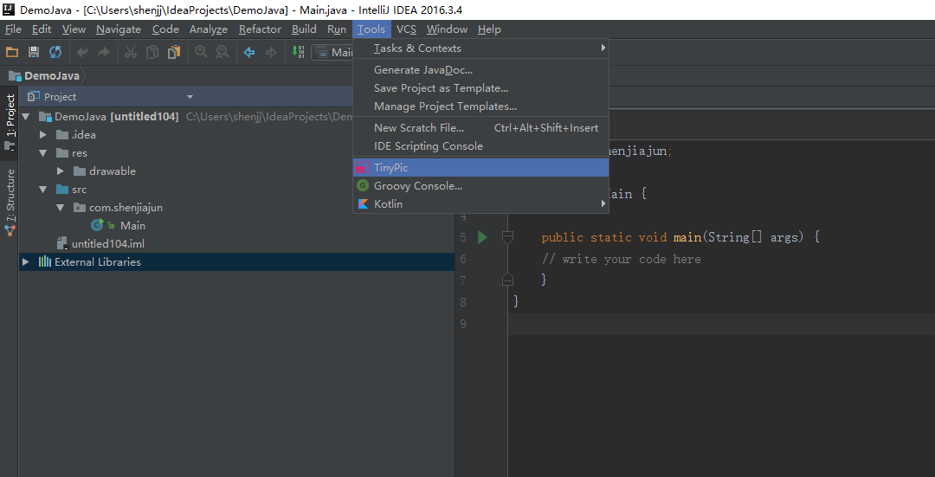Open Tasks & Contexts submenu
The height and width of the screenshot is (477, 935).
(480, 48)
